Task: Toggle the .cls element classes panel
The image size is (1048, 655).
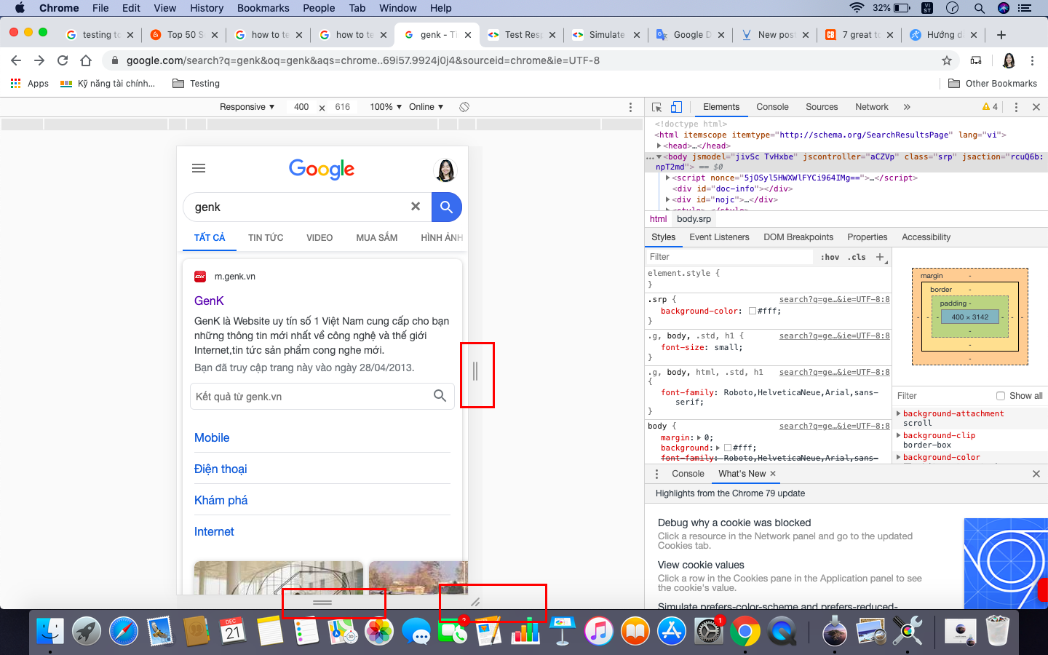Action: 857,257
